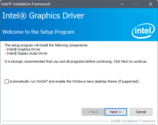Click the 'strongly recommended' exit programs sentence
This screenshot has height=125, width=158.
tap(76, 61)
